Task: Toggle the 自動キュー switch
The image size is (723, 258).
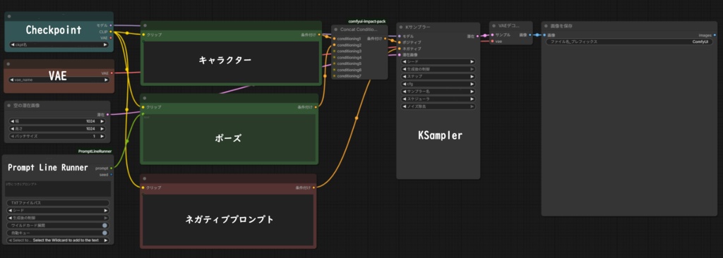Action: [x=105, y=233]
